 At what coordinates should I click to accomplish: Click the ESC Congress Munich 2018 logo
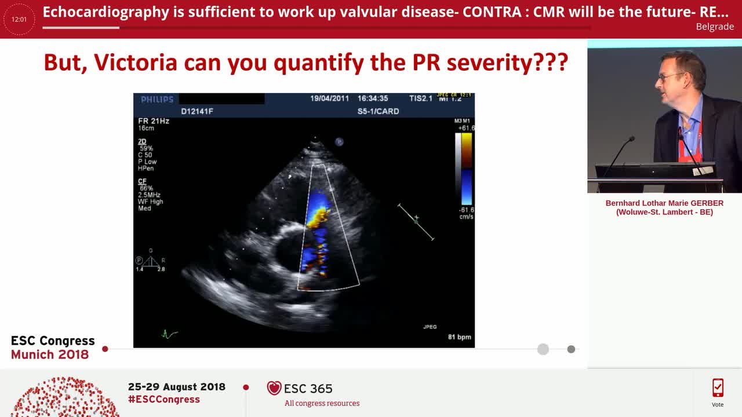[53, 348]
